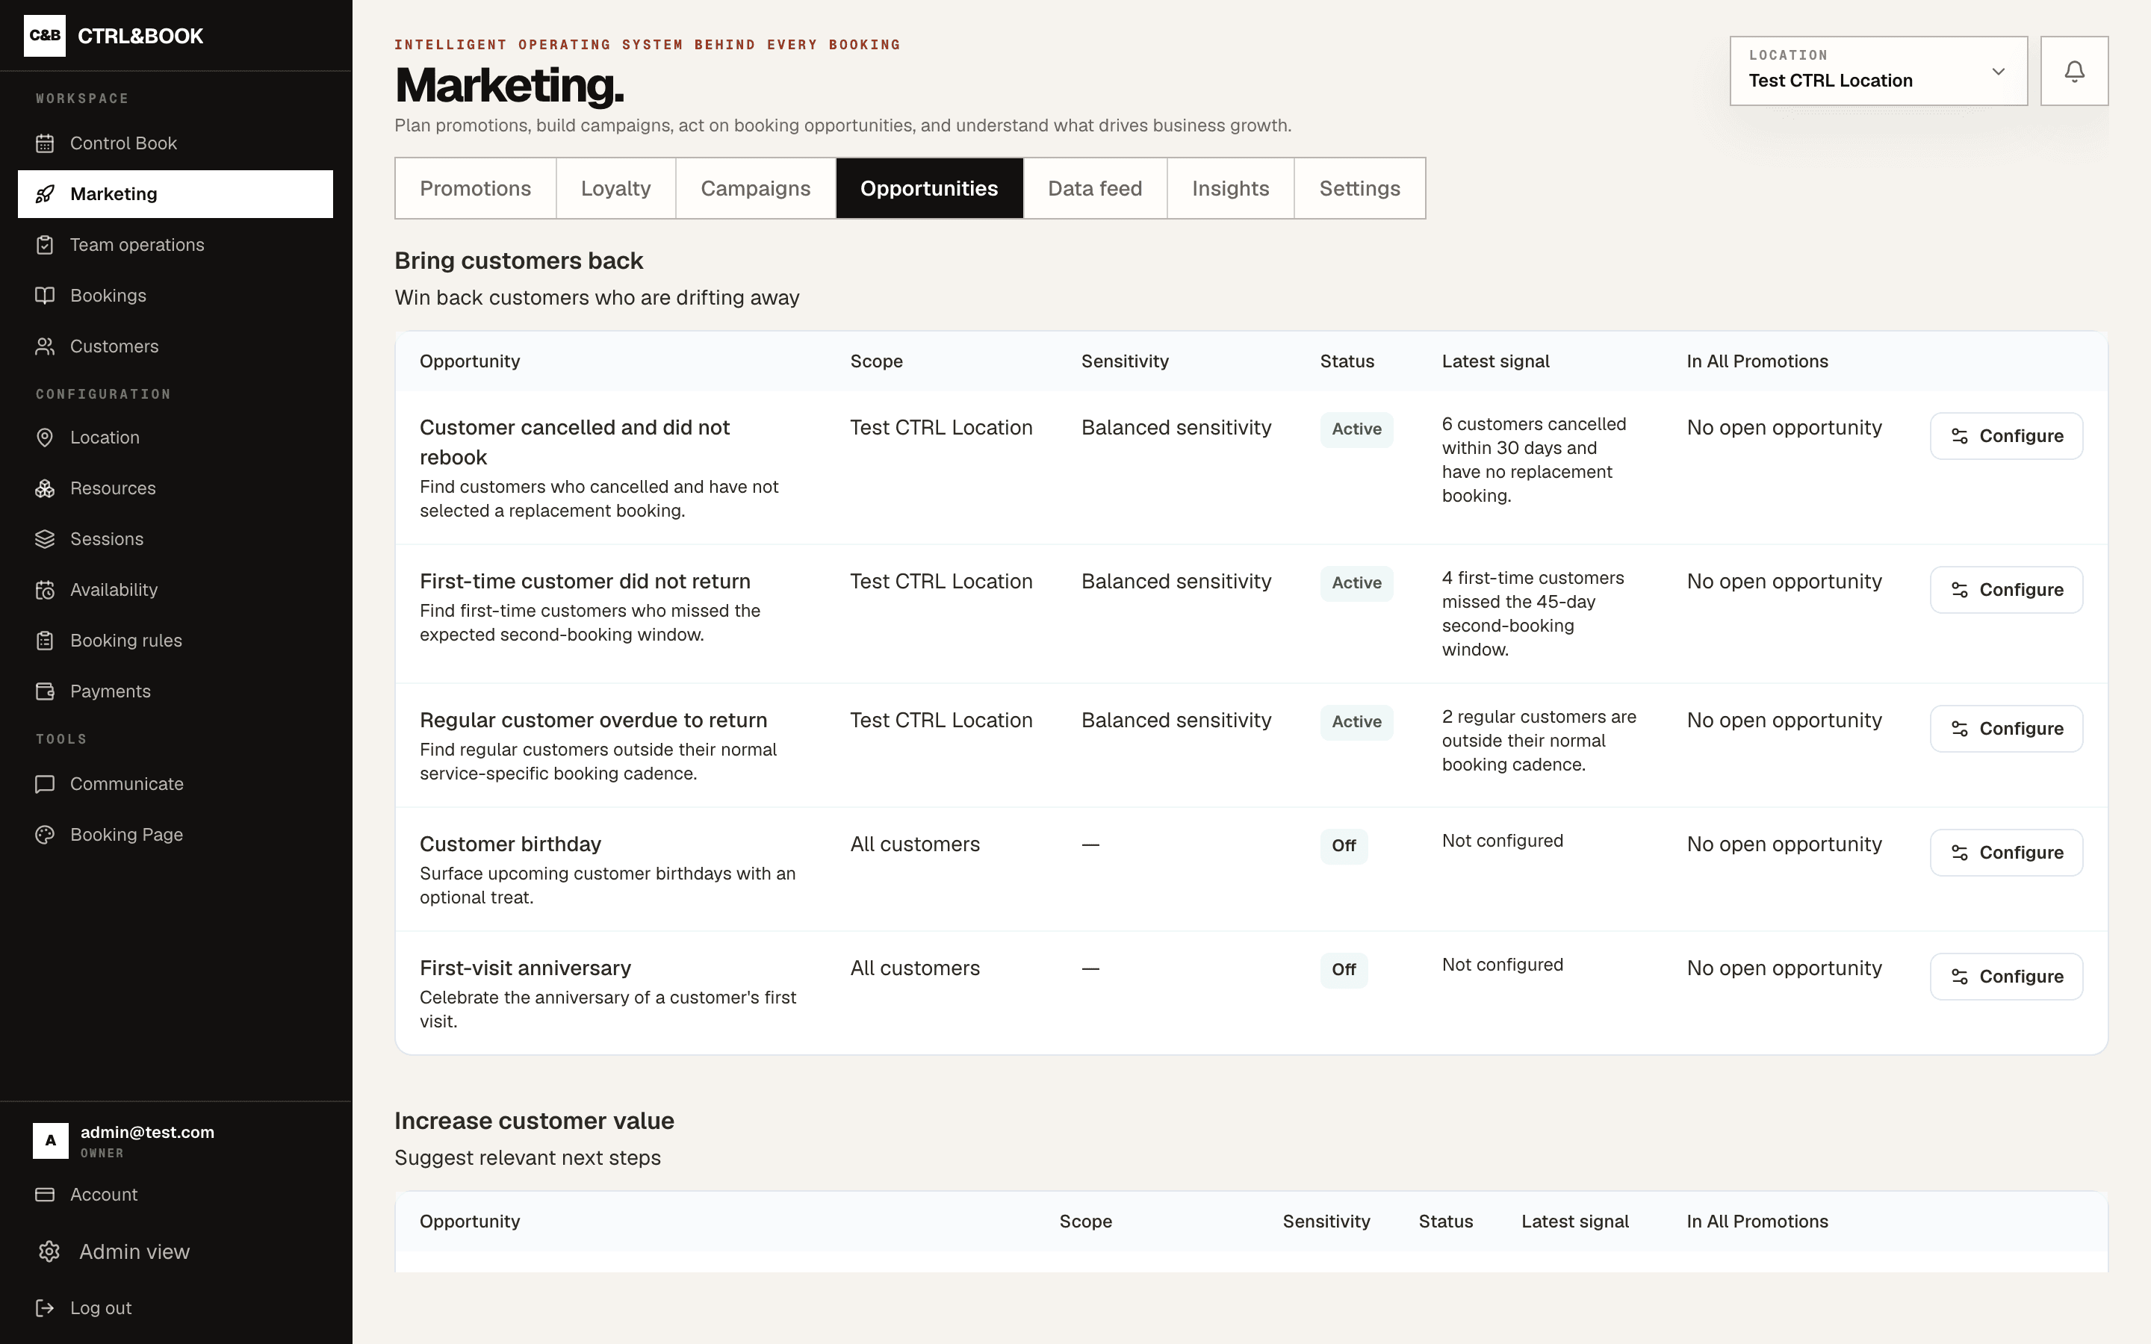Open notifications via the bell icon
This screenshot has height=1344, width=2151.
[2075, 71]
